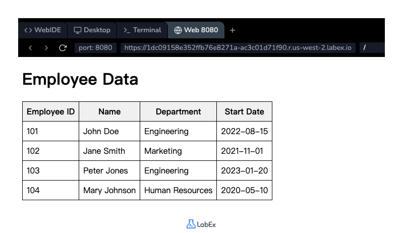This screenshot has width=403, height=233.
Task: Switch to the WebIDE tab
Action: (43, 30)
